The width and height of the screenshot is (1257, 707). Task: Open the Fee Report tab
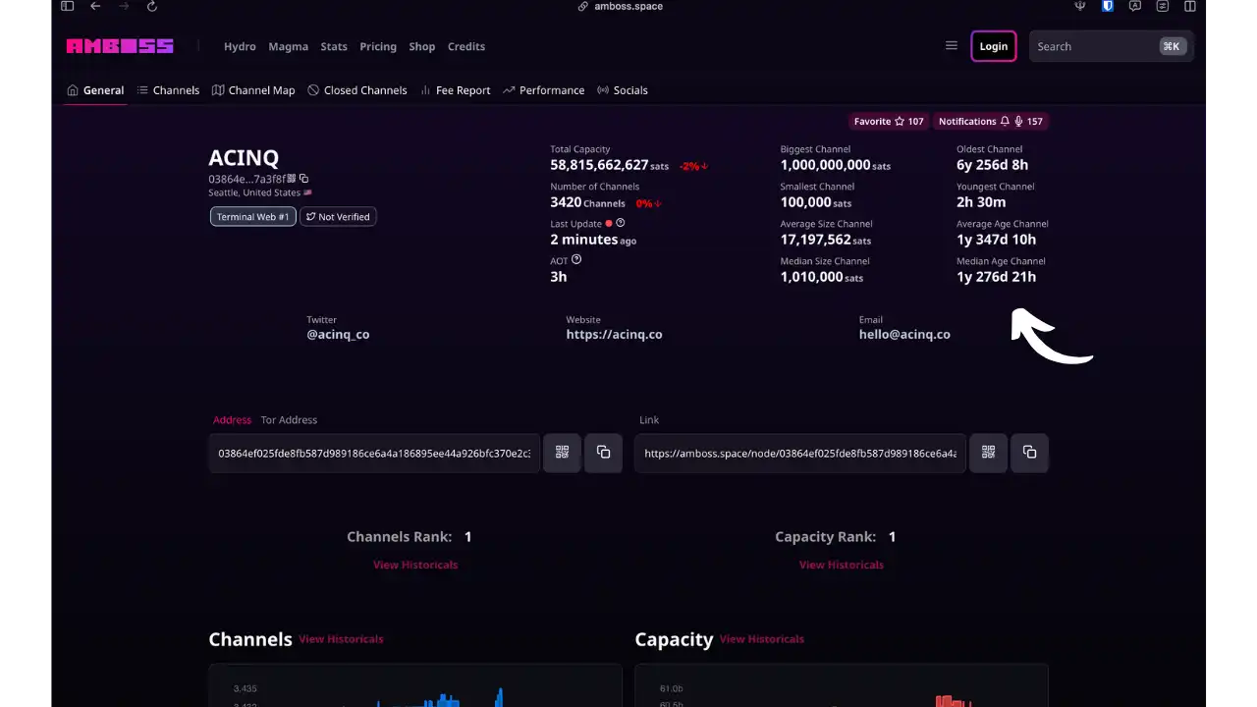[x=455, y=90]
